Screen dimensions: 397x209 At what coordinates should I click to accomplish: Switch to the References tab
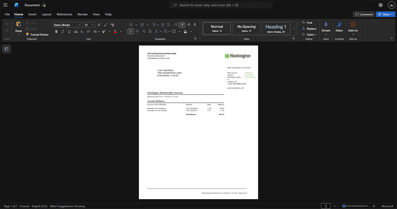tap(65, 14)
